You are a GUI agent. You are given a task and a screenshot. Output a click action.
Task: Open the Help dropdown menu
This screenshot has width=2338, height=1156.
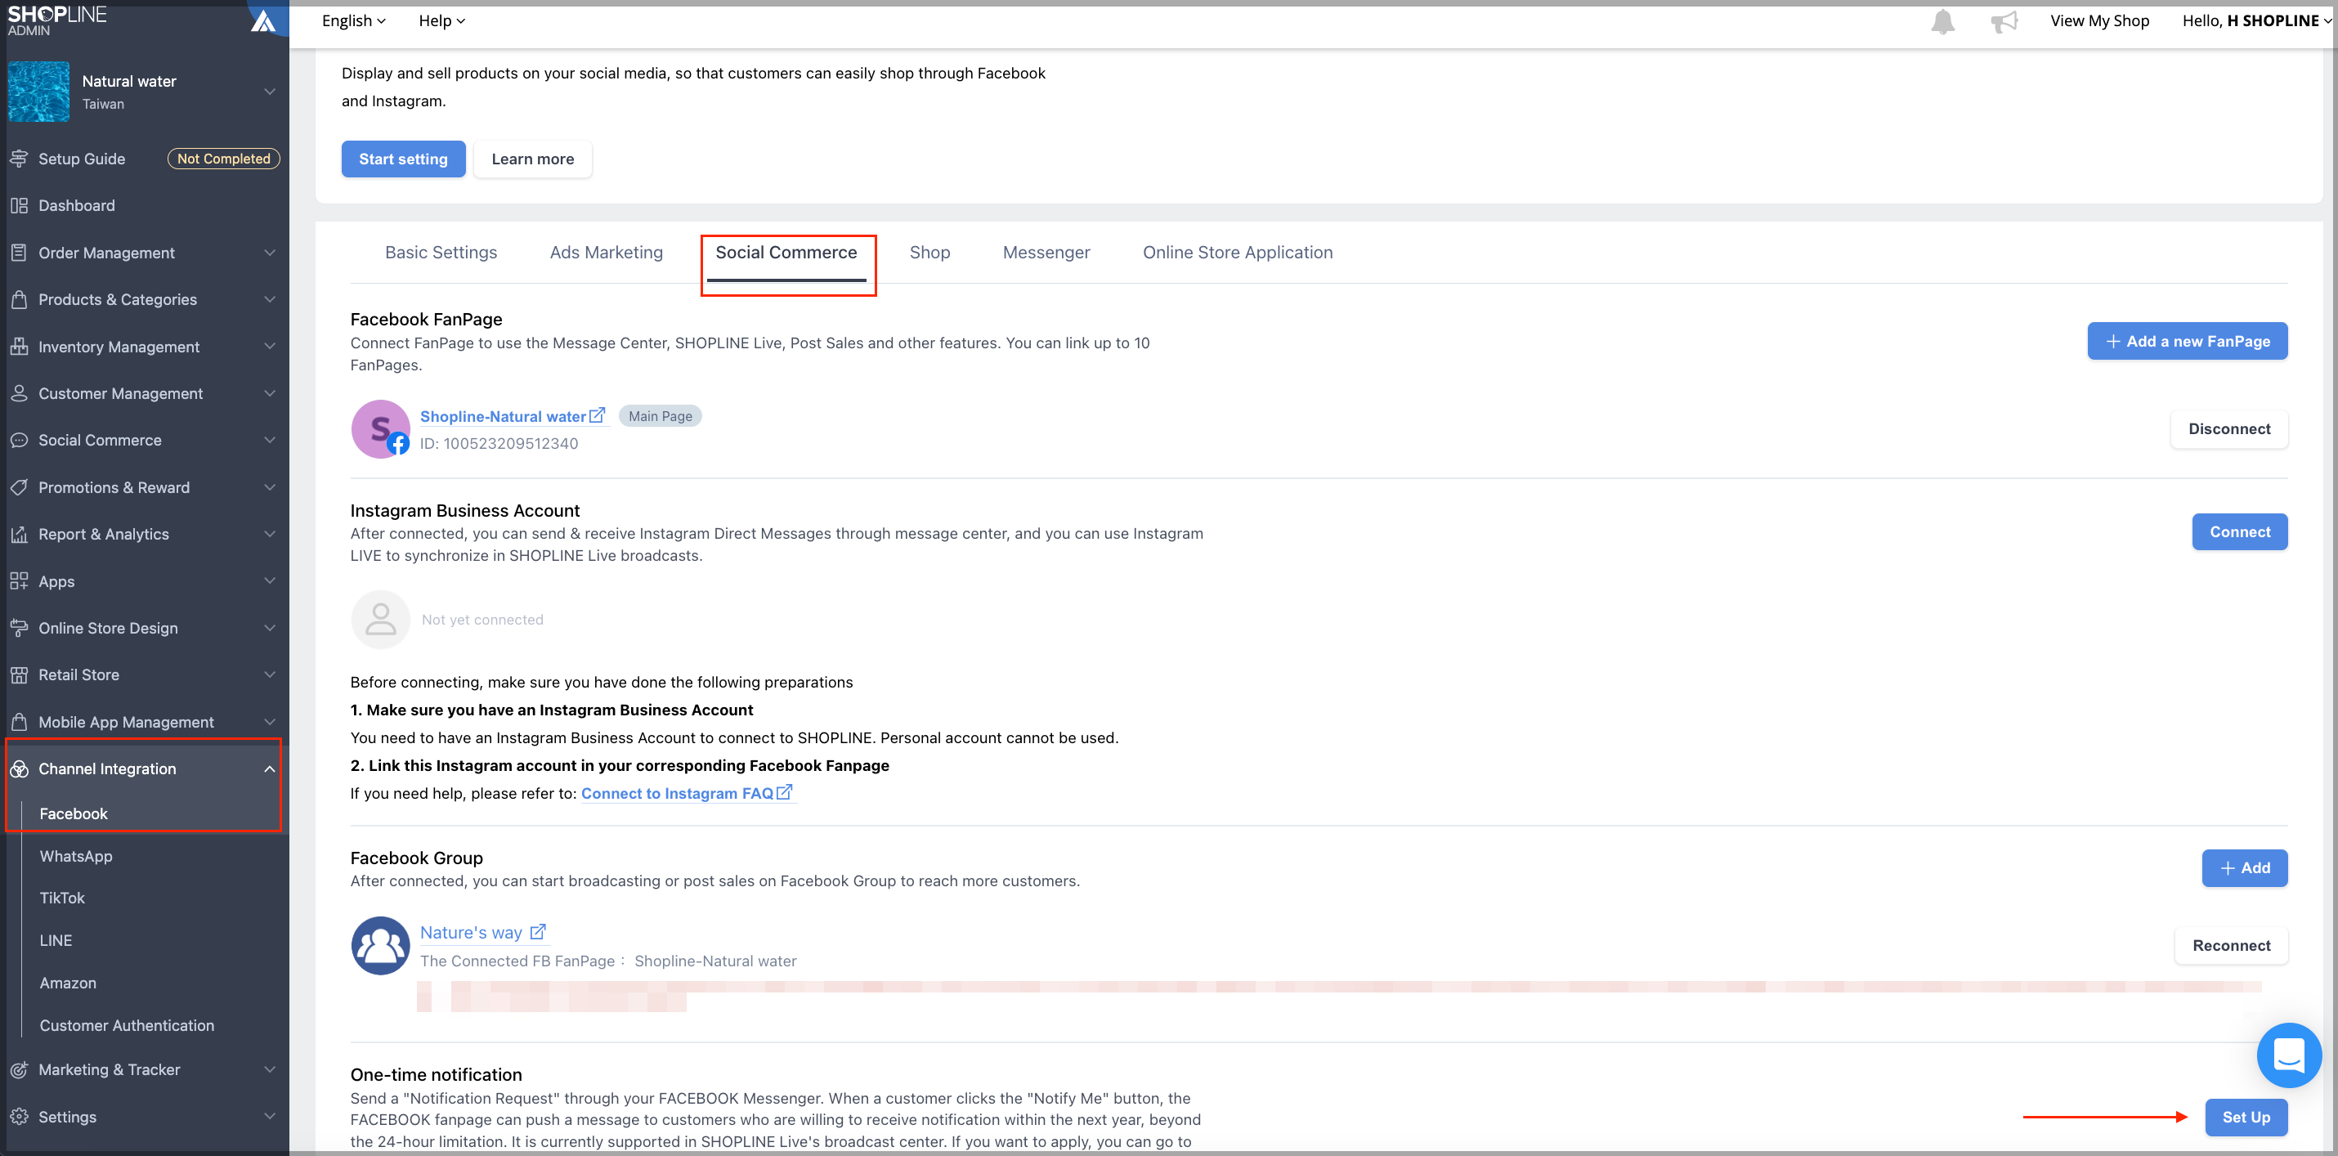point(442,21)
